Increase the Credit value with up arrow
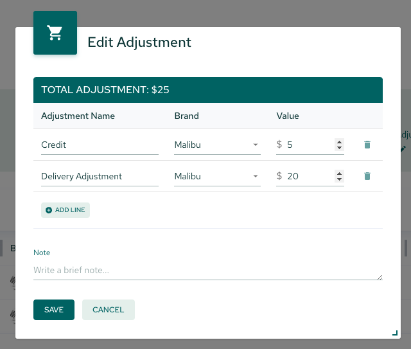Viewport: 411px width, 349px height. point(339,142)
